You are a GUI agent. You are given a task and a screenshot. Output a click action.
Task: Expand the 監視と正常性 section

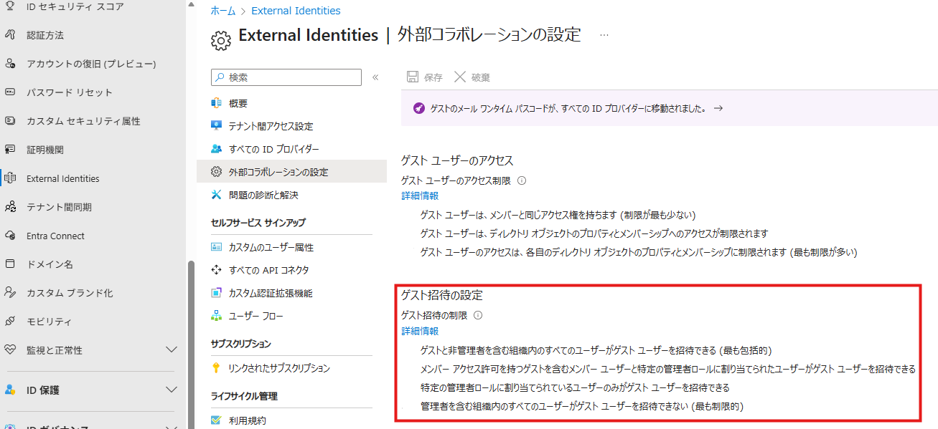[172, 350]
